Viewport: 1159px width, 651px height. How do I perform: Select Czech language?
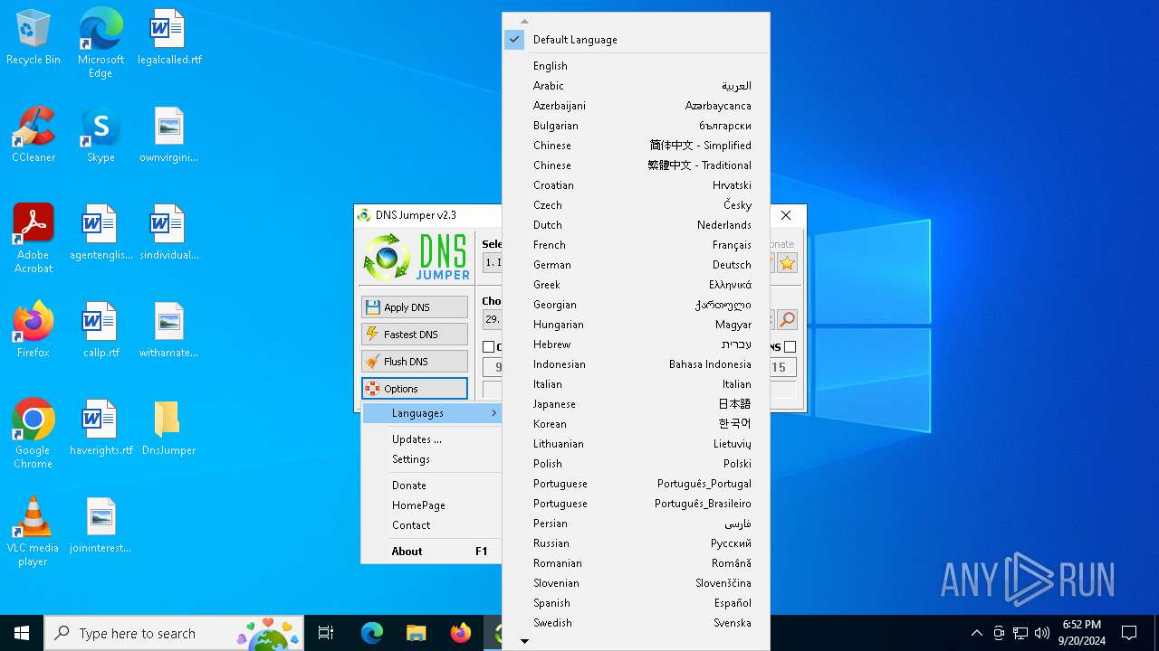pos(636,205)
